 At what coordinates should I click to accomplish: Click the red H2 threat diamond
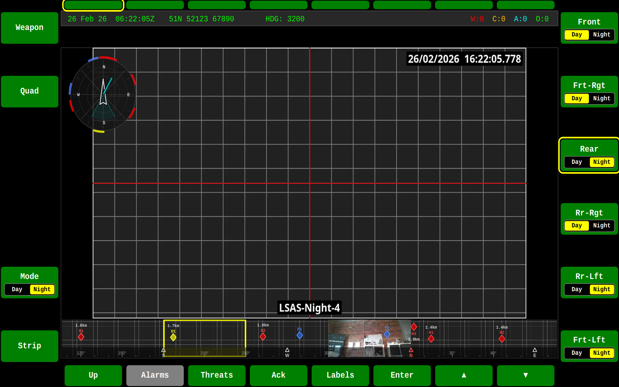click(x=502, y=339)
